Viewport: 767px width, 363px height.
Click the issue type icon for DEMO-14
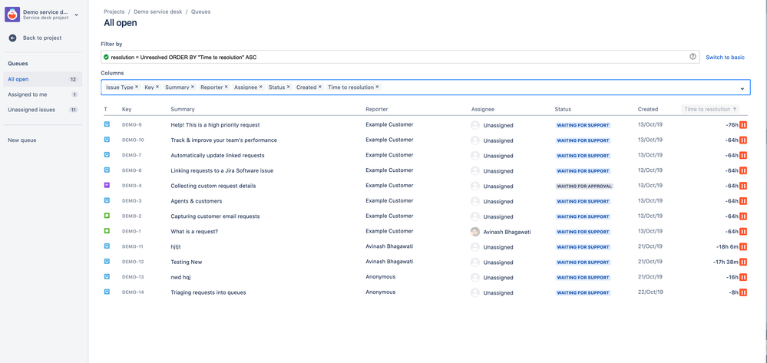pyautogui.click(x=107, y=292)
